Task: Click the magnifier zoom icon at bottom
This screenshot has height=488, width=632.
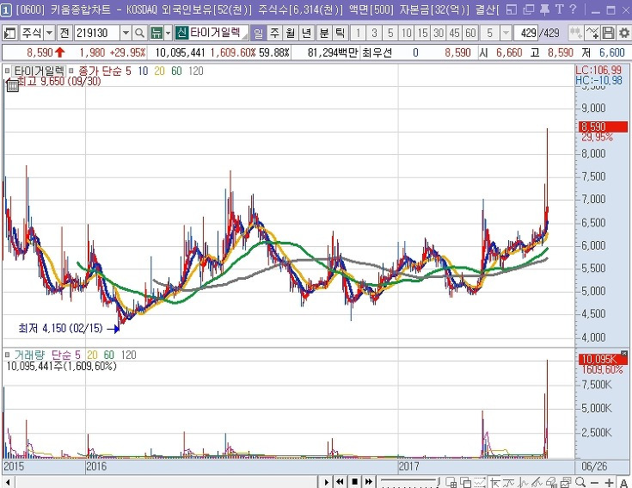Action: (x=580, y=482)
